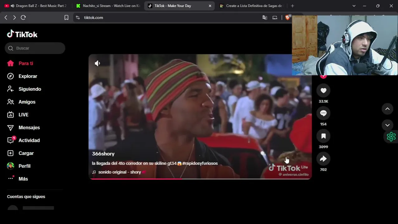Go back with the browser back arrow
The image size is (398, 224).
click(x=6, y=18)
